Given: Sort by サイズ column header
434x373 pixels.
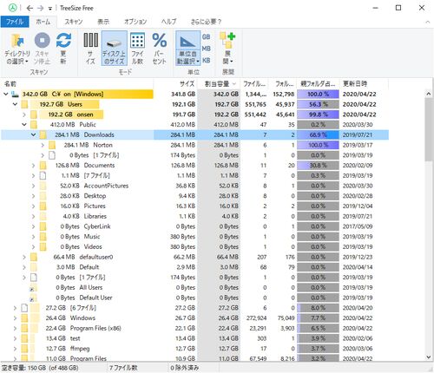Looking at the screenshot, I should (x=175, y=84).
